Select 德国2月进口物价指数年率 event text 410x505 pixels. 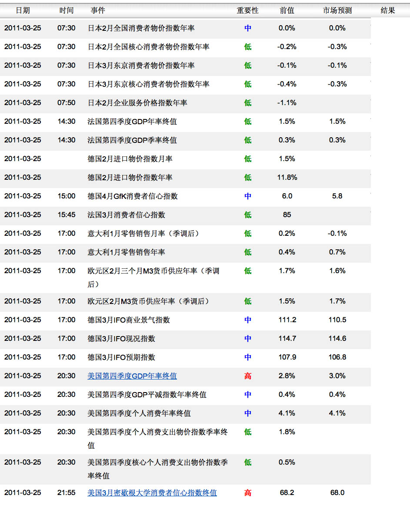click(x=130, y=178)
